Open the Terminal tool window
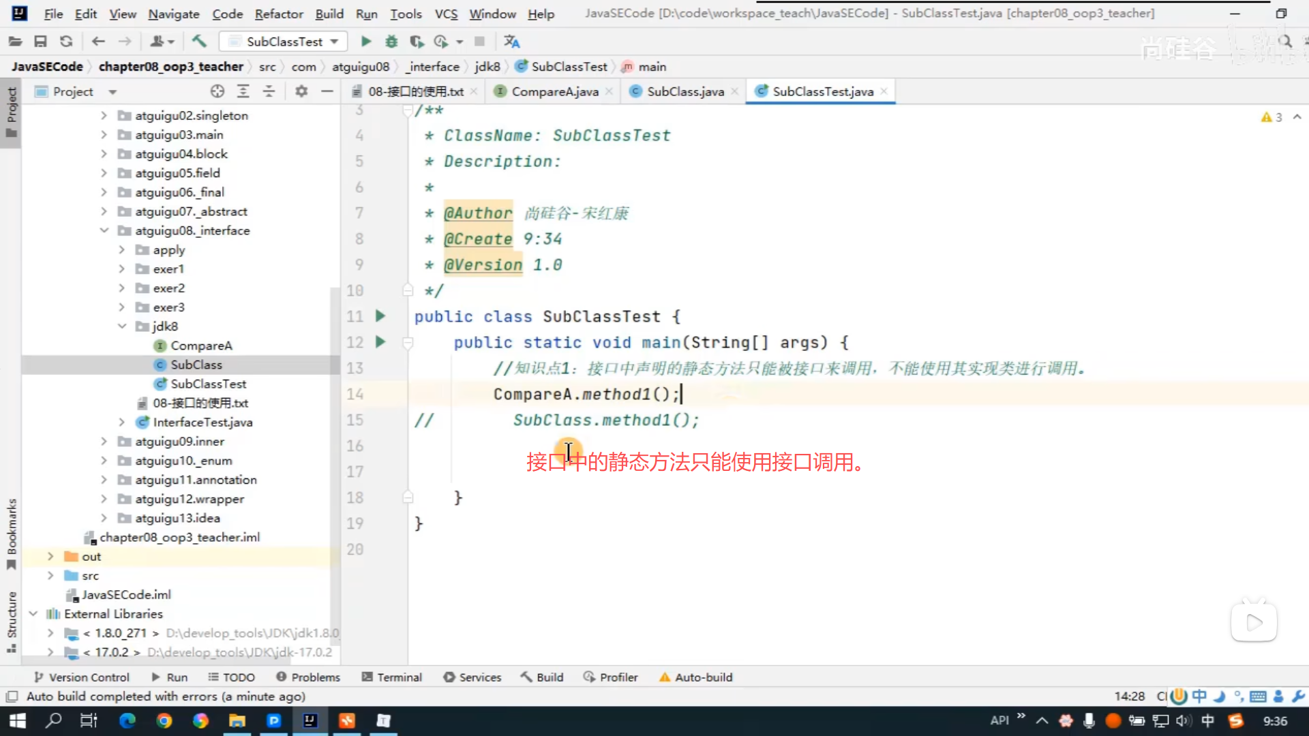The width and height of the screenshot is (1309, 736). 391,677
